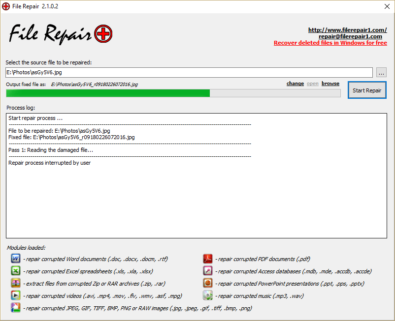The width and height of the screenshot is (395, 321).
Task: Click 'extract files from corrupted Zip or RAR' text
Action: coord(95,284)
